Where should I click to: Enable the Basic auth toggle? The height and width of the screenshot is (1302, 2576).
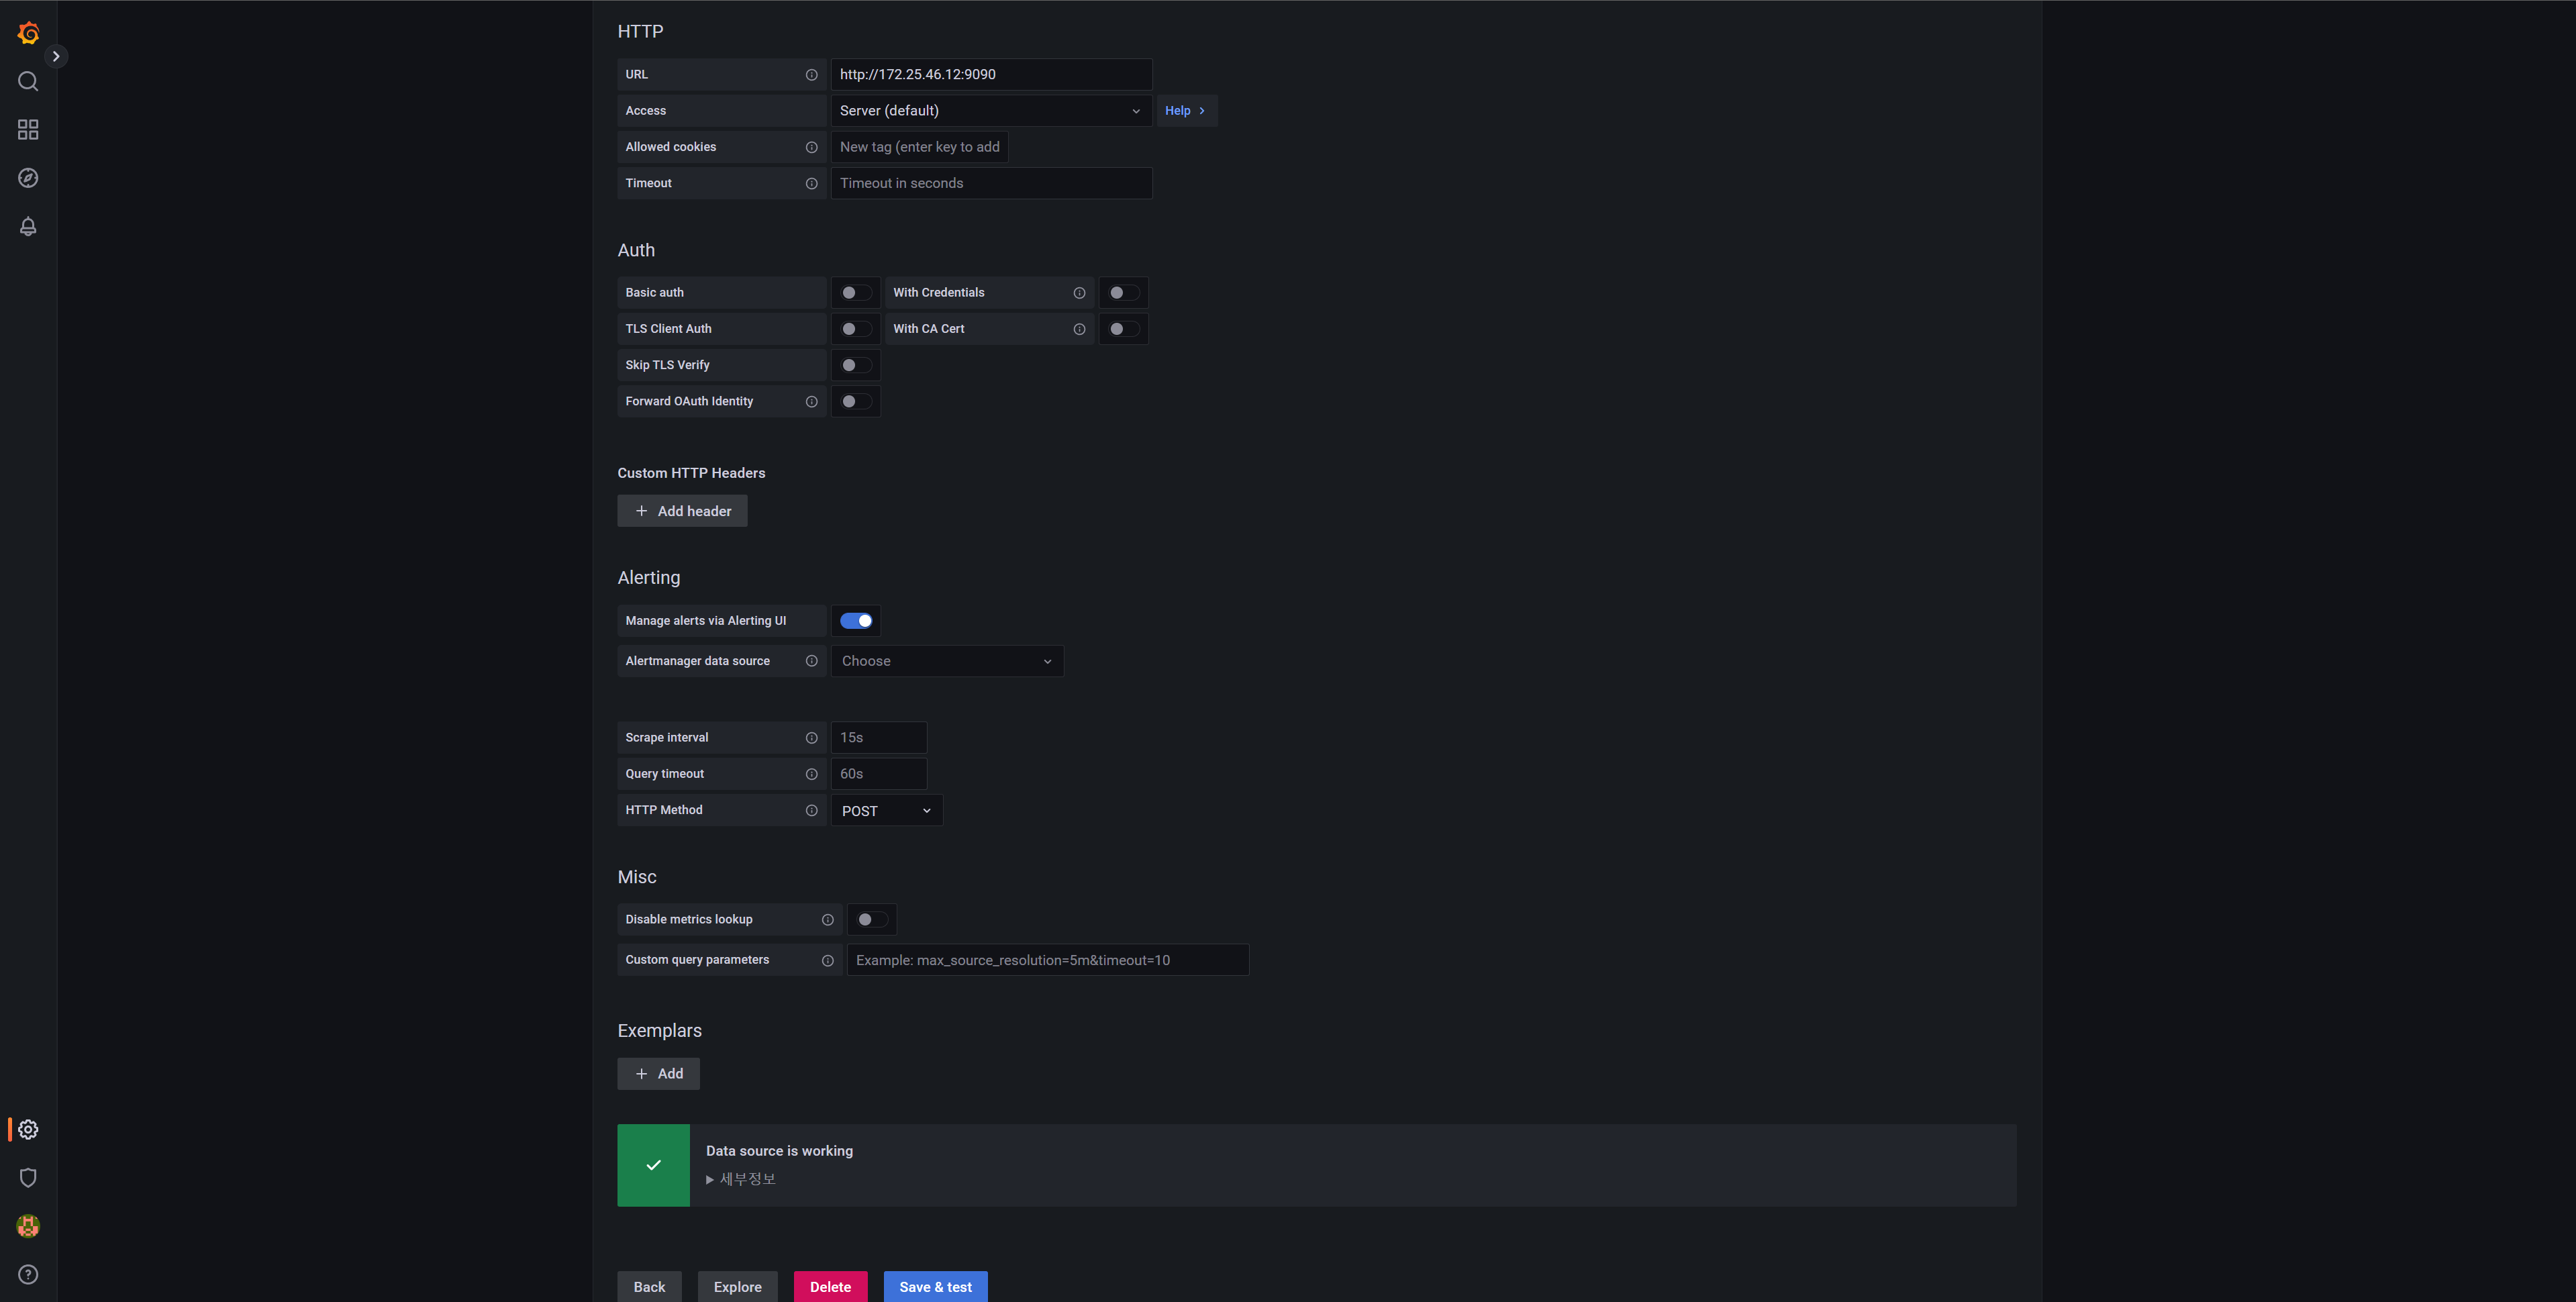click(856, 293)
